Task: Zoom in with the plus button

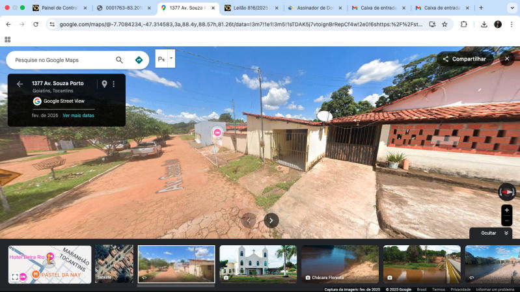Action: [506, 210]
